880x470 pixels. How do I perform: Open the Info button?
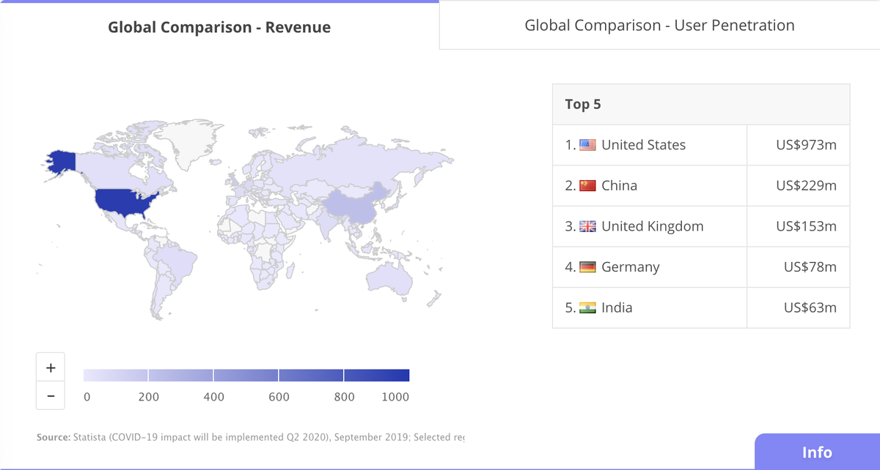(x=817, y=452)
